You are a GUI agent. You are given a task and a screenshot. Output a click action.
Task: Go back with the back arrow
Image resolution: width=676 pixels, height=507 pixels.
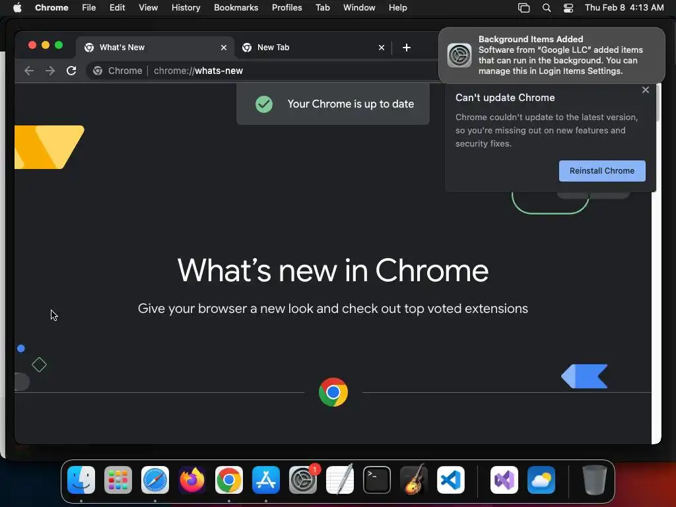pyautogui.click(x=29, y=71)
